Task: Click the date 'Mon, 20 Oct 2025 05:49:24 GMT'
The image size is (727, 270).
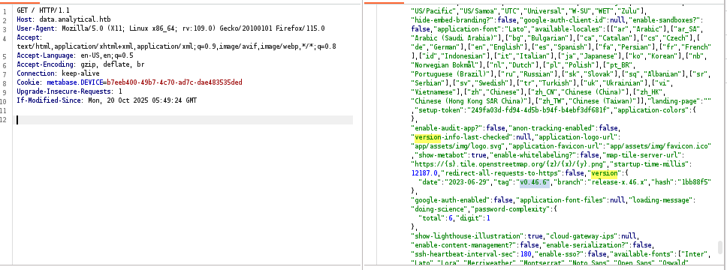Action: (143, 100)
